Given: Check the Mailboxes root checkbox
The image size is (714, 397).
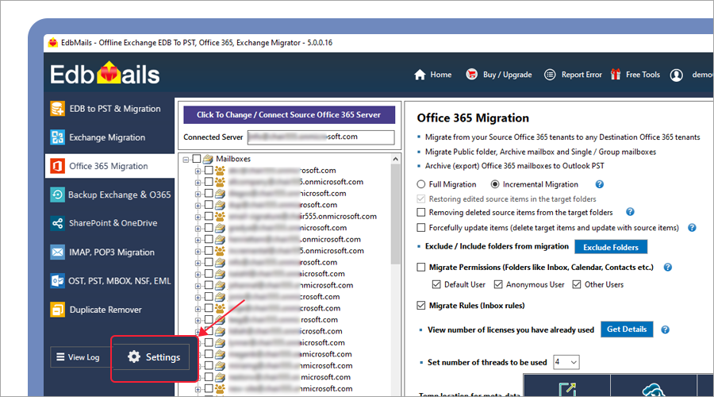Looking at the screenshot, I should coord(197,159).
